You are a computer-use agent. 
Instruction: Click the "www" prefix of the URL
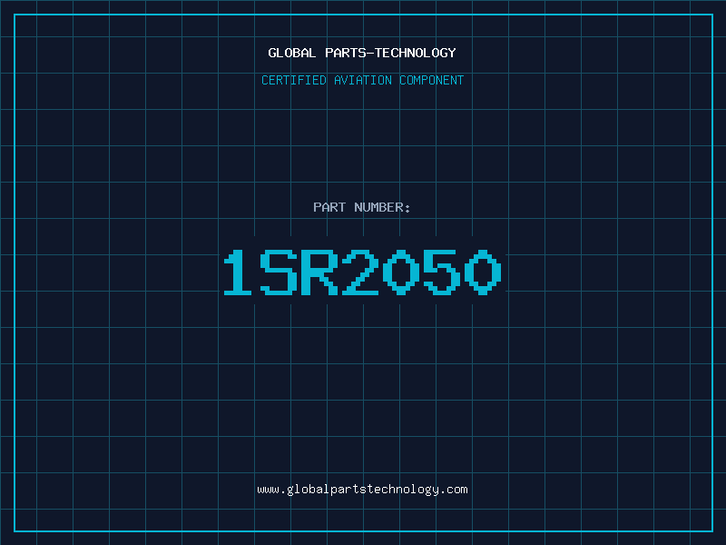pyautogui.click(x=268, y=490)
